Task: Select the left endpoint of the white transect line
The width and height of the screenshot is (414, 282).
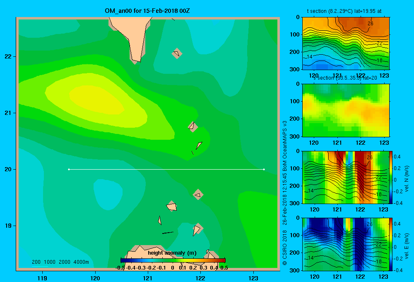Action: pos(69,169)
